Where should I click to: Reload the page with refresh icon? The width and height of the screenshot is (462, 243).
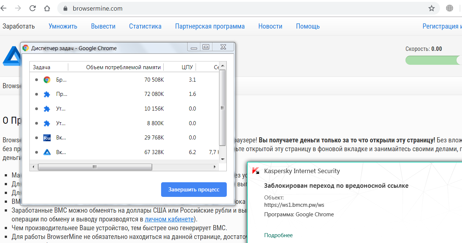pyautogui.click(x=32, y=8)
